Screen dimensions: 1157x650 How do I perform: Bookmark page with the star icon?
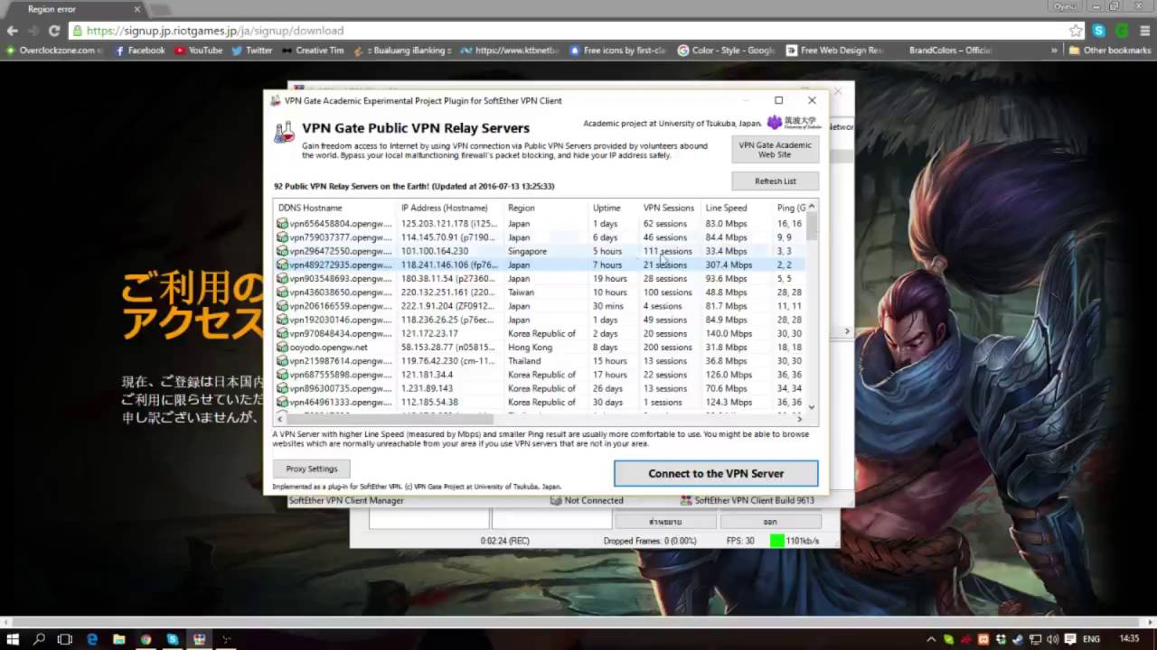(x=1076, y=31)
